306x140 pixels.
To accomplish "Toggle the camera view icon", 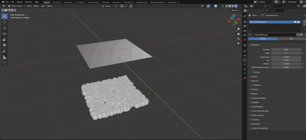I will pyautogui.click(x=238, y=38).
